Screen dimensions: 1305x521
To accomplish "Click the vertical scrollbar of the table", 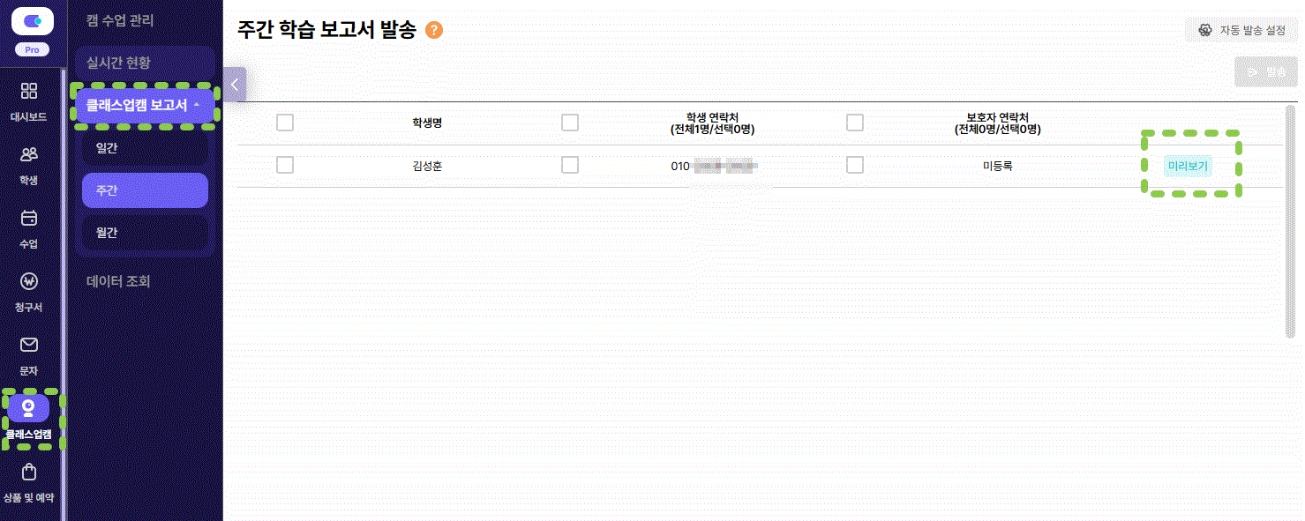I will (1290, 220).
